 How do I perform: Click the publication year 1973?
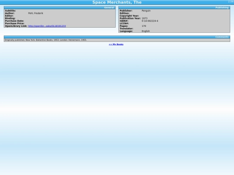pyautogui.click(x=144, y=18)
